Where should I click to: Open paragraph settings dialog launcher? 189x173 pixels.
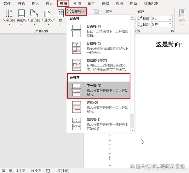[x=173, y=31]
